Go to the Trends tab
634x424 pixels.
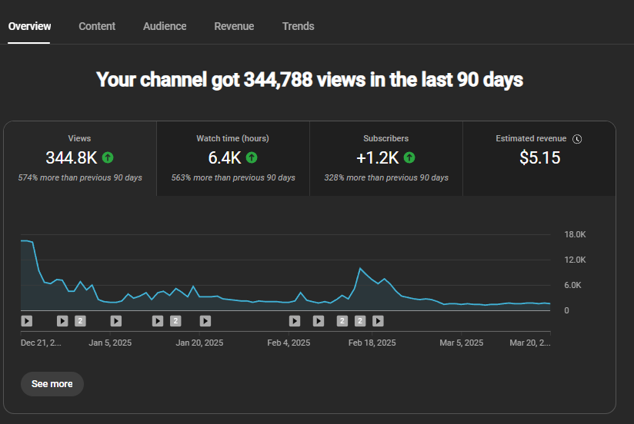[298, 26]
